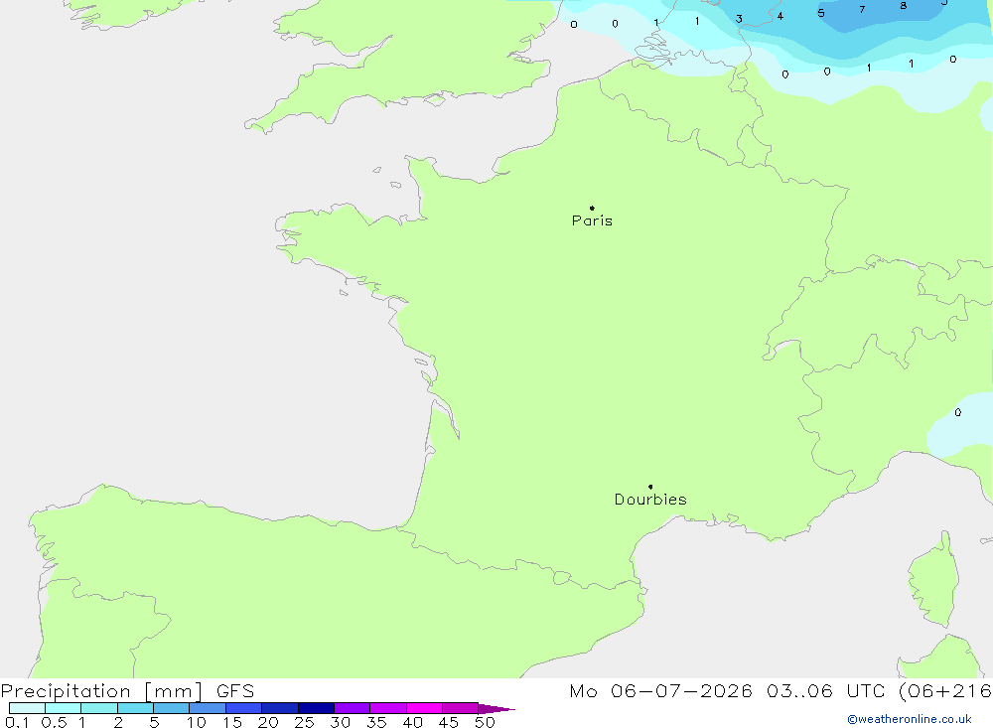Viewport: 993px width, 728px height.
Task: Select the black dot marking Dourbies
Action: pos(650,487)
